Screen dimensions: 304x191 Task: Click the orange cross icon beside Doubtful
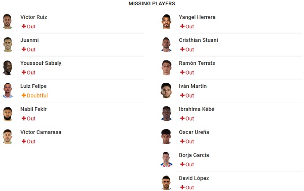click(x=24, y=96)
